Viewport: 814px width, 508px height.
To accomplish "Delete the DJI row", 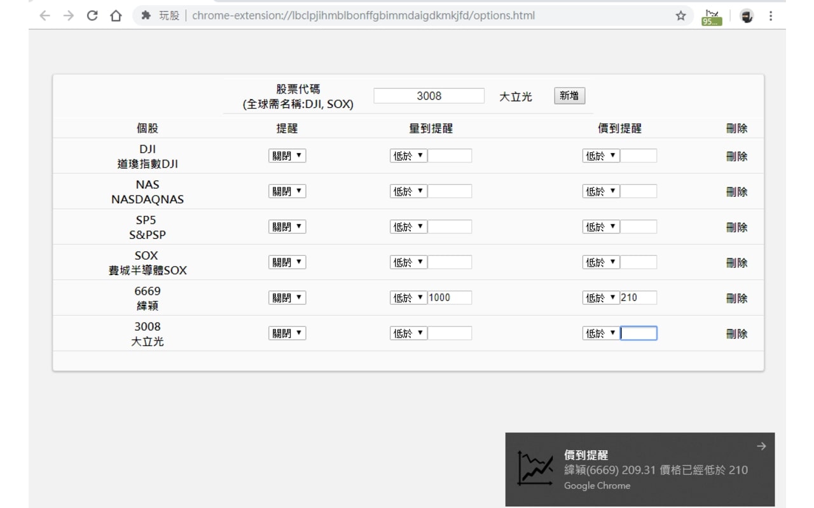I will (x=736, y=157).
